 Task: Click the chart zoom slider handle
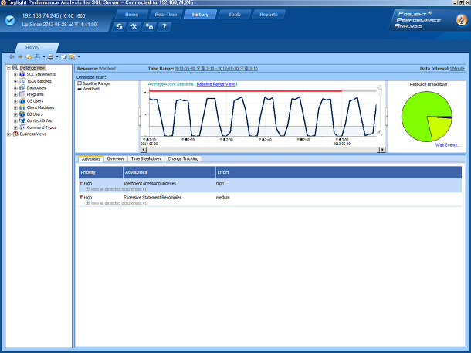pyautogui.click(x=381, y=95)
